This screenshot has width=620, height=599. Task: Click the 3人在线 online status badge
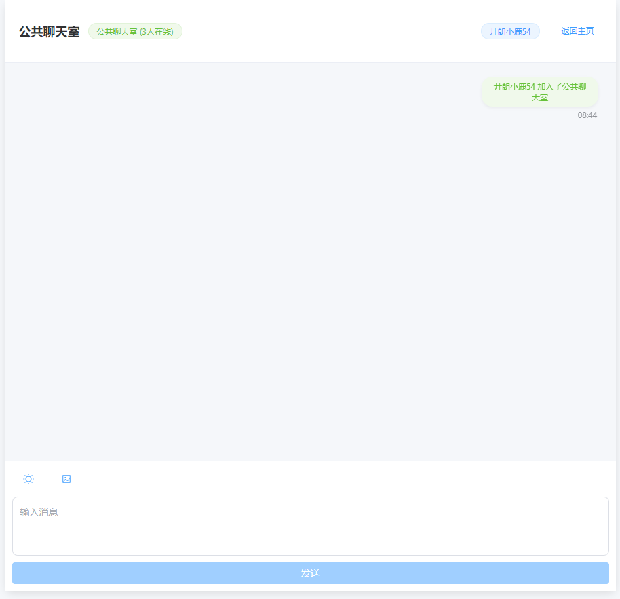click(x=135, y=31)
